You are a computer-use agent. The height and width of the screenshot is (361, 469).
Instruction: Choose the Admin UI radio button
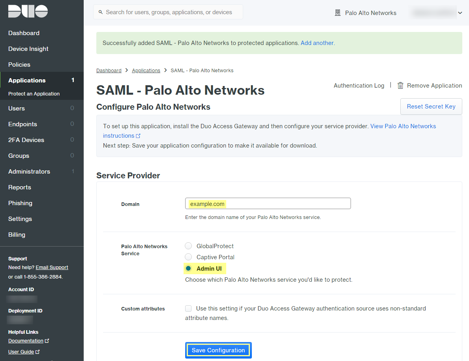(188, 269)
